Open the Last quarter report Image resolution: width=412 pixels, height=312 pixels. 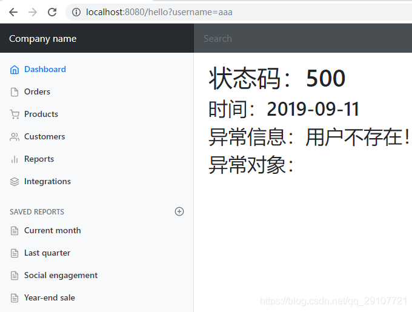(47, 253)
